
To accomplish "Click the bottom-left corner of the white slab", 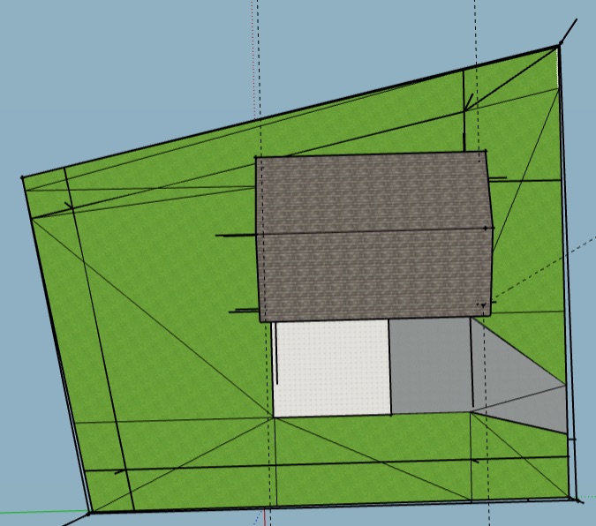I will point(274,416).
